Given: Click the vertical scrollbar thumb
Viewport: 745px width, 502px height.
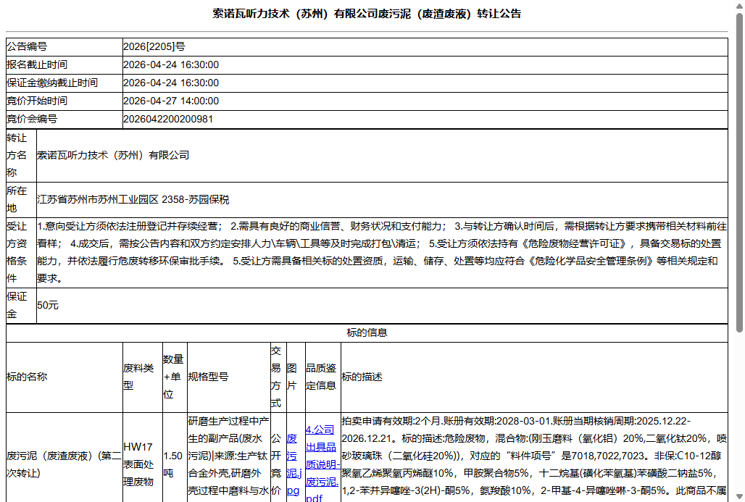Looking at the screenshot, I should 739,172.
